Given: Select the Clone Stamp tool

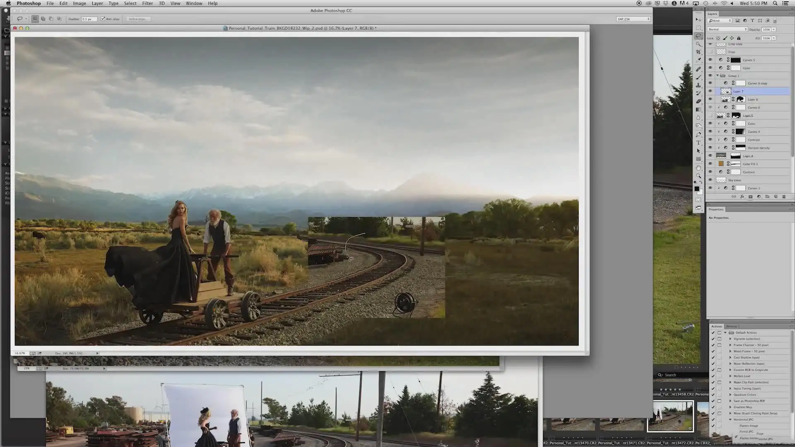Looking at the screenshot, I should pyautogui.click(x=699, y=85).
